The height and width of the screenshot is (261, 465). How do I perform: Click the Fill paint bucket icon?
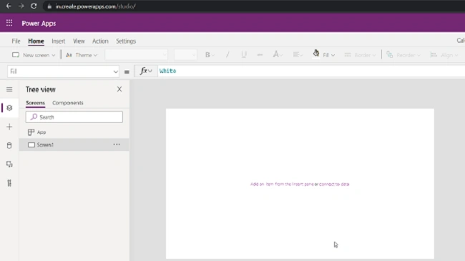316,54
